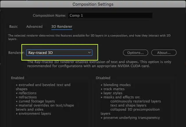Open the Ray-traced 3D renderer dropdown
The height and width of the screenshot is (127, 186).
[59, 53]
